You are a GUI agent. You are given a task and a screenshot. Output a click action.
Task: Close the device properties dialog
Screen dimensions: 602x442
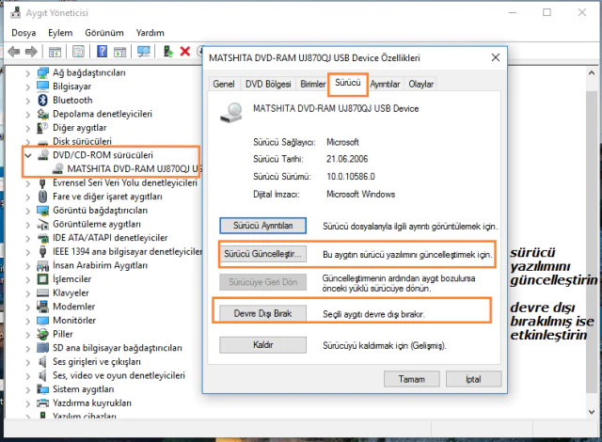point(496,57)
